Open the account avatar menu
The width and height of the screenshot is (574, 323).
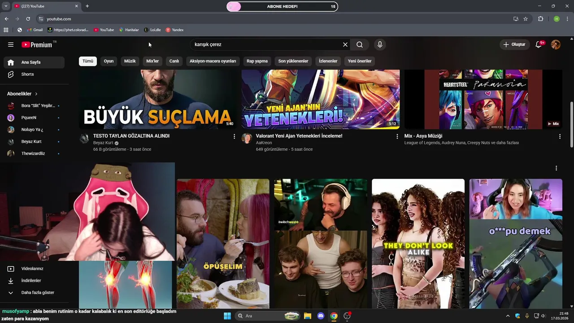click(556, 44)
